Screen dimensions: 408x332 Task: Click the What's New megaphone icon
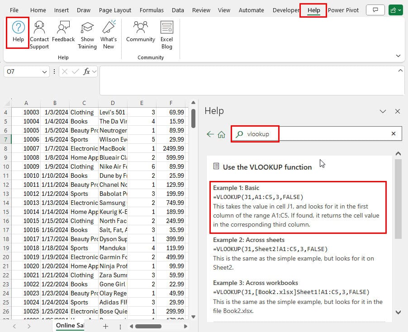click(109, 27)
